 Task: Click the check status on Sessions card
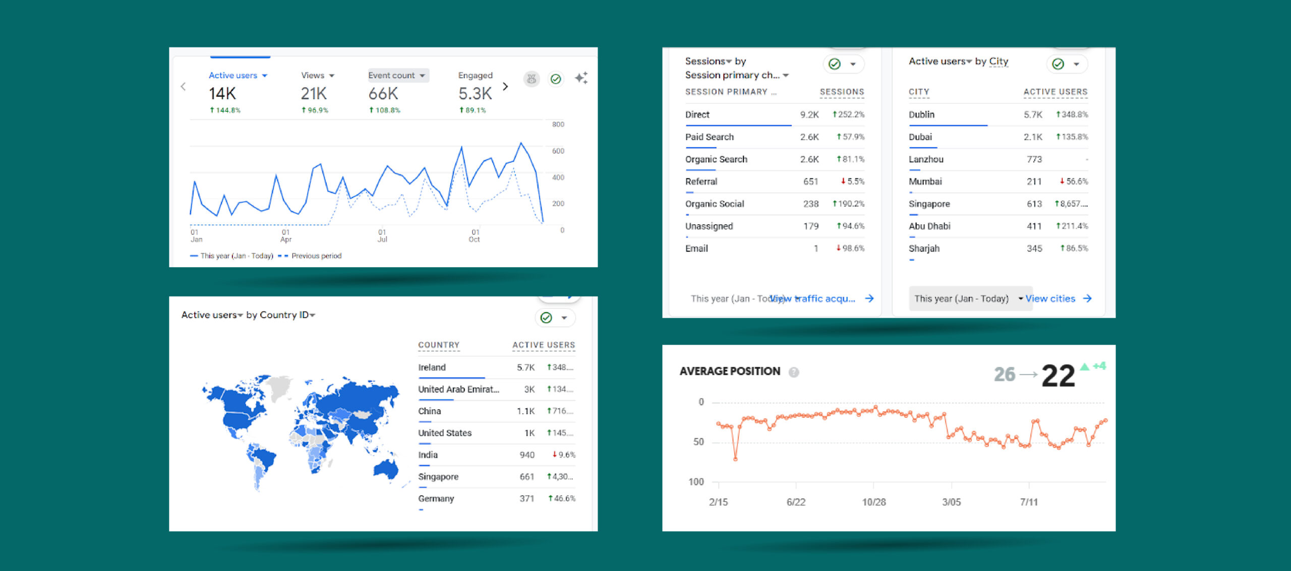pyautogui.click(x=835, y=64)
